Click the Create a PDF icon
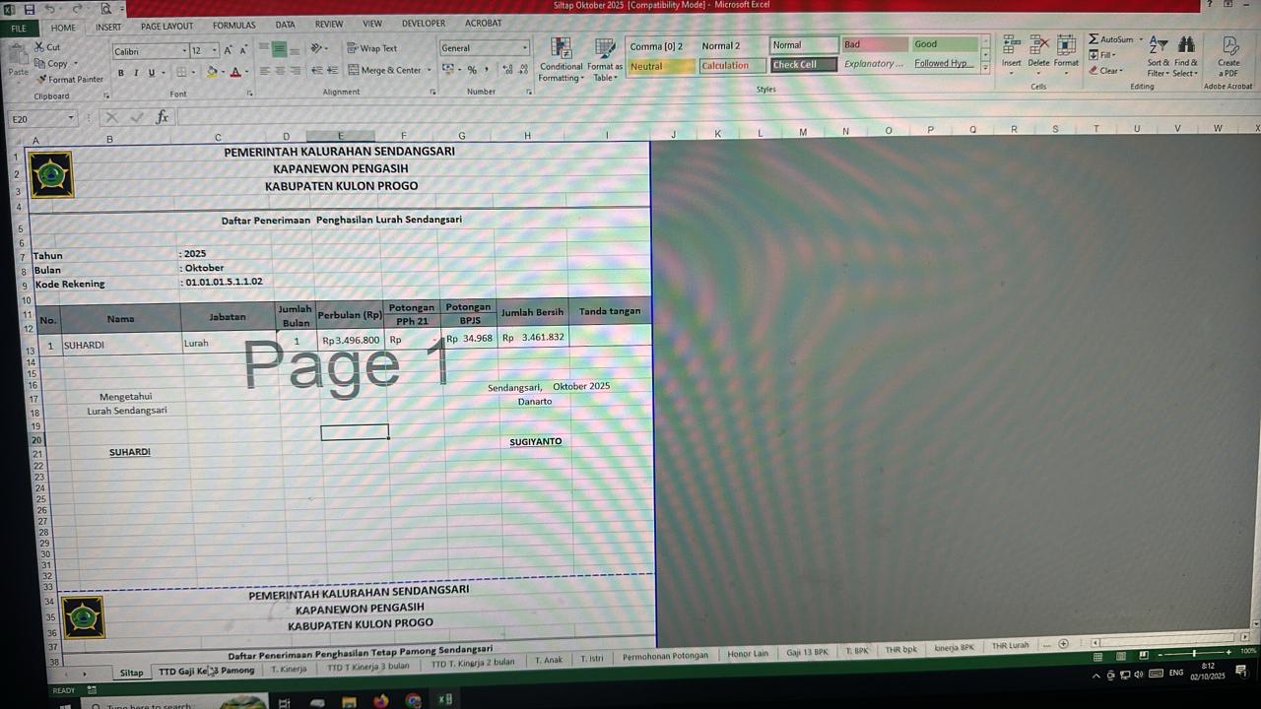The width and height of the screenshot is (1261, 709). pyautogui.click(x=1228, y=57)
